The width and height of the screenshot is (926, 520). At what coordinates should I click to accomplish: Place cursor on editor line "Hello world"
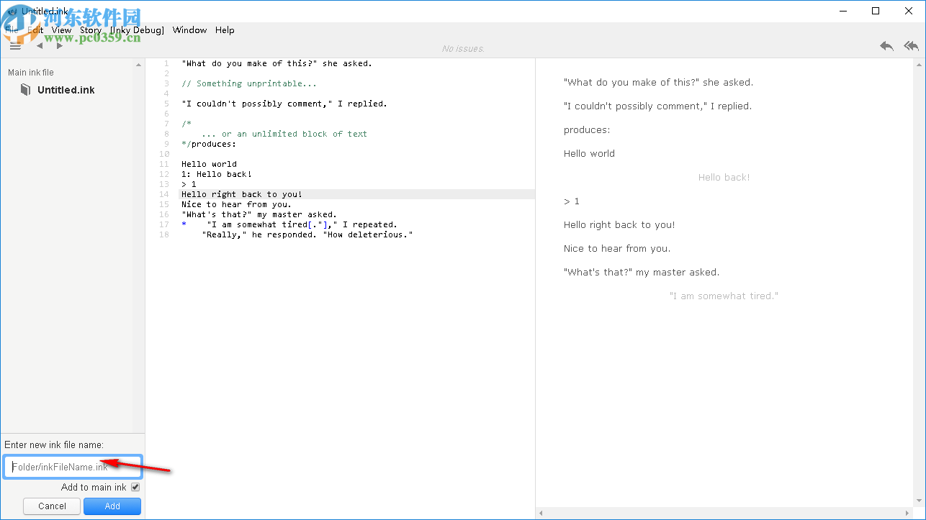pyautogui.click(x=209, y=164)
